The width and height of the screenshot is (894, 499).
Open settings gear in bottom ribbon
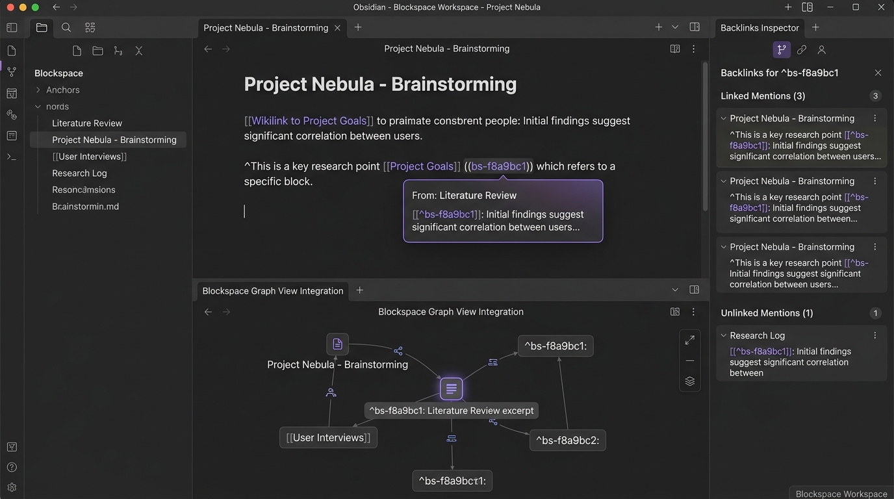pos(12,487)
